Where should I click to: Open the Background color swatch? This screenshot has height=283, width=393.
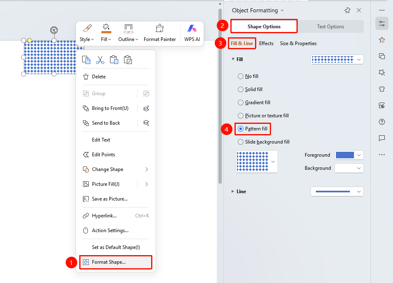point(349,168)
